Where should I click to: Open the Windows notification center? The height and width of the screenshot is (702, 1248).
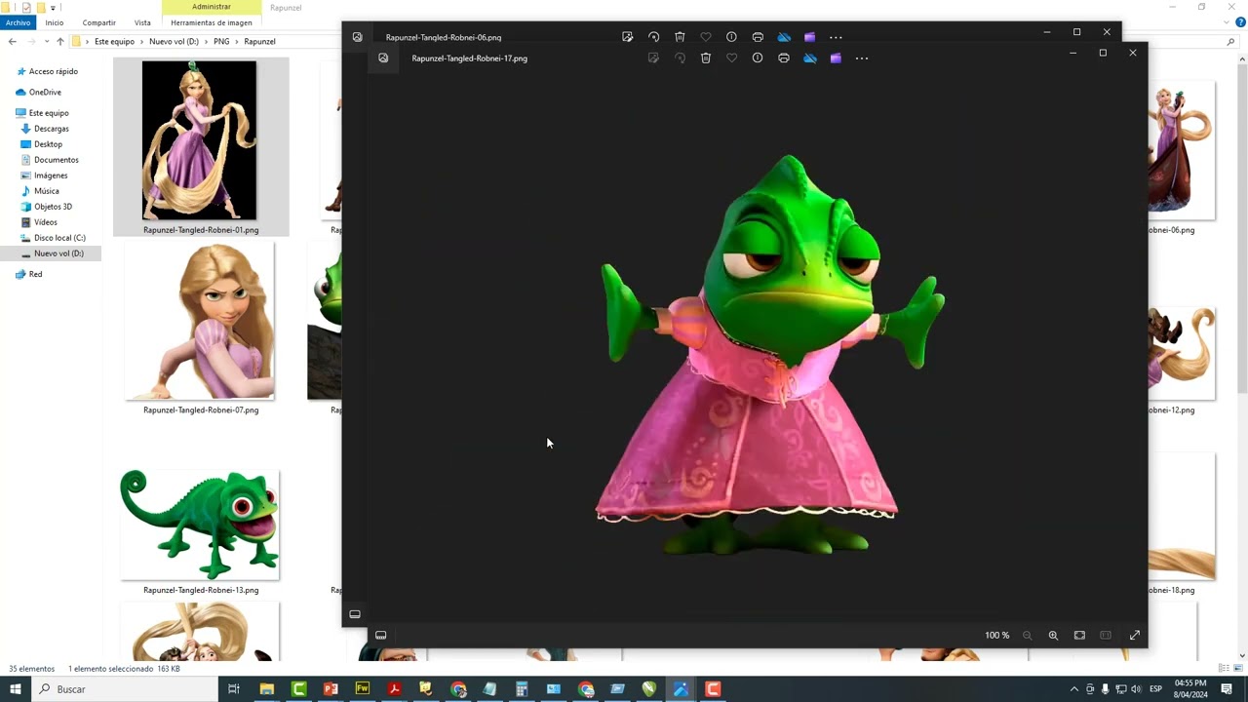coord(1227,689)
